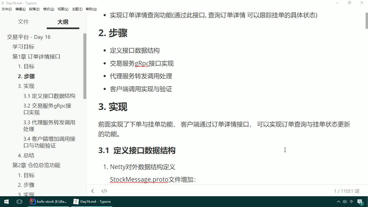Click word count '1 / 11051 词'
The image size is (368, 207).
point(347,191)
